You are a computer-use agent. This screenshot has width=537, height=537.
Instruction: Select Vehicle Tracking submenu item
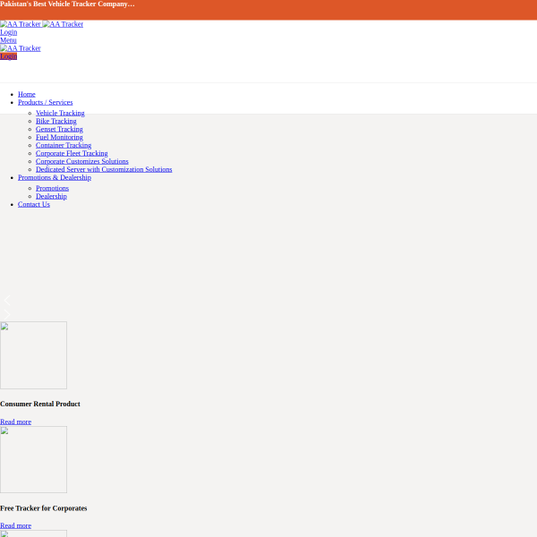[60, 113]
